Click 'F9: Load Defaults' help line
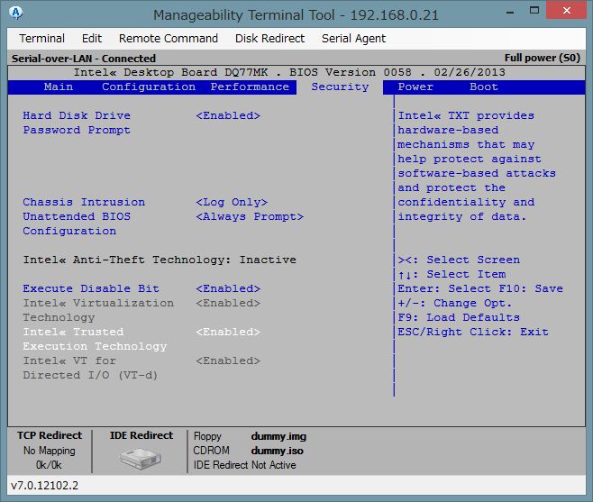This screenshot has width=593, height=502. pyautogui.click(x=459, y=317)
